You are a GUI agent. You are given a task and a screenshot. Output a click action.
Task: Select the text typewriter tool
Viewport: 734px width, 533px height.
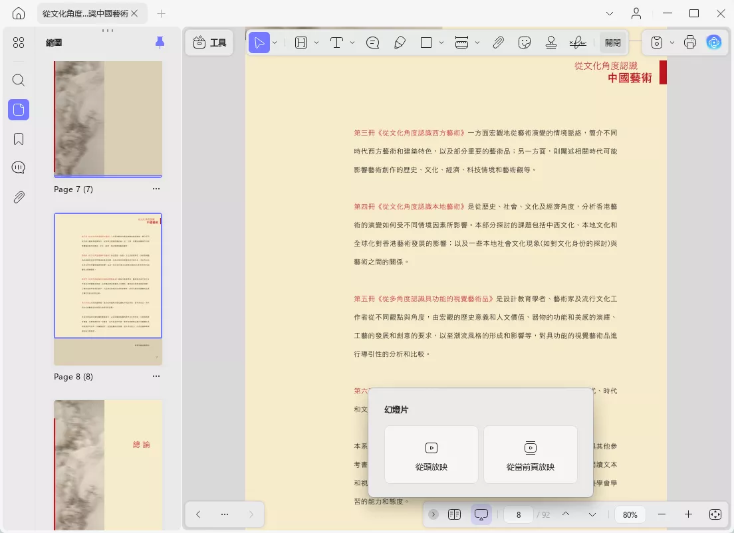[x=336, y=43]
